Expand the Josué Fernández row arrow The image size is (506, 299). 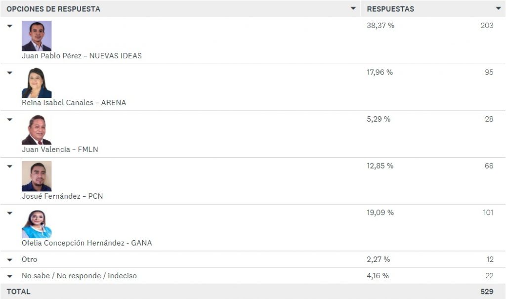pos(10,166)
